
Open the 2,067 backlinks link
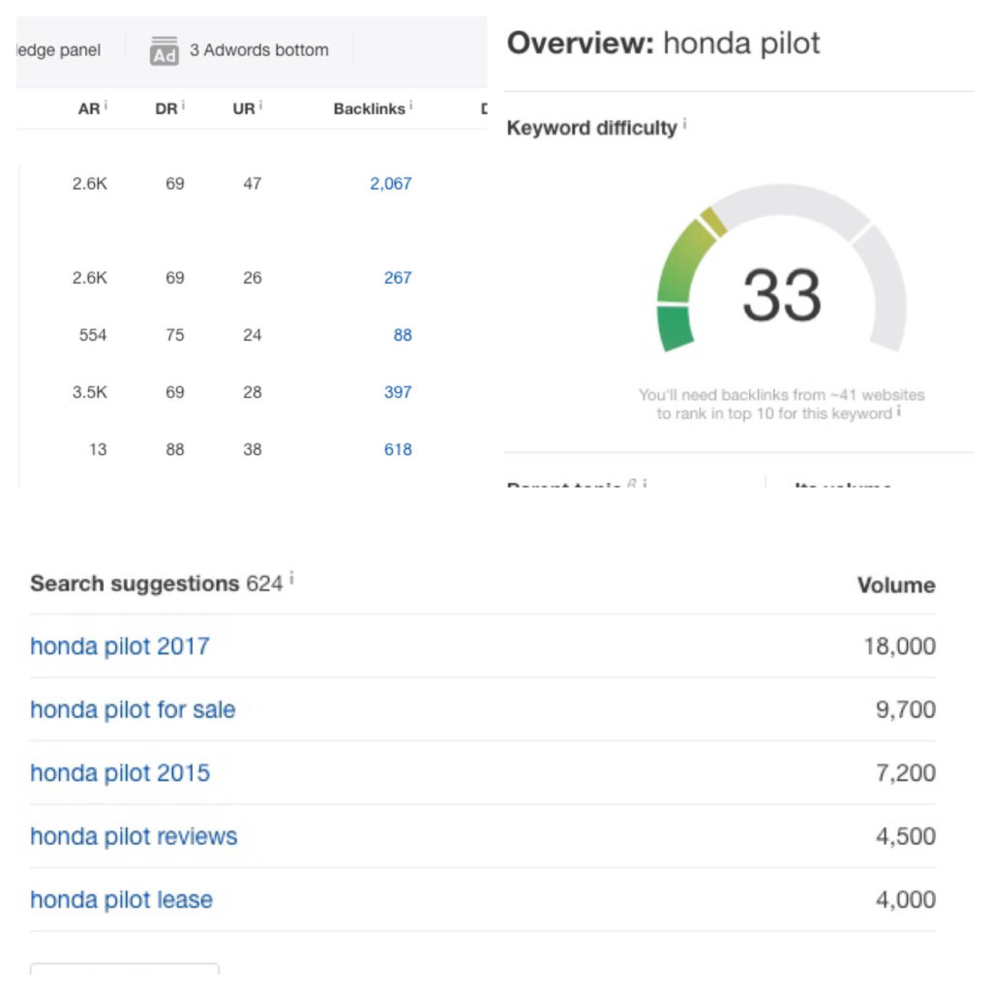tap(391, 184)
